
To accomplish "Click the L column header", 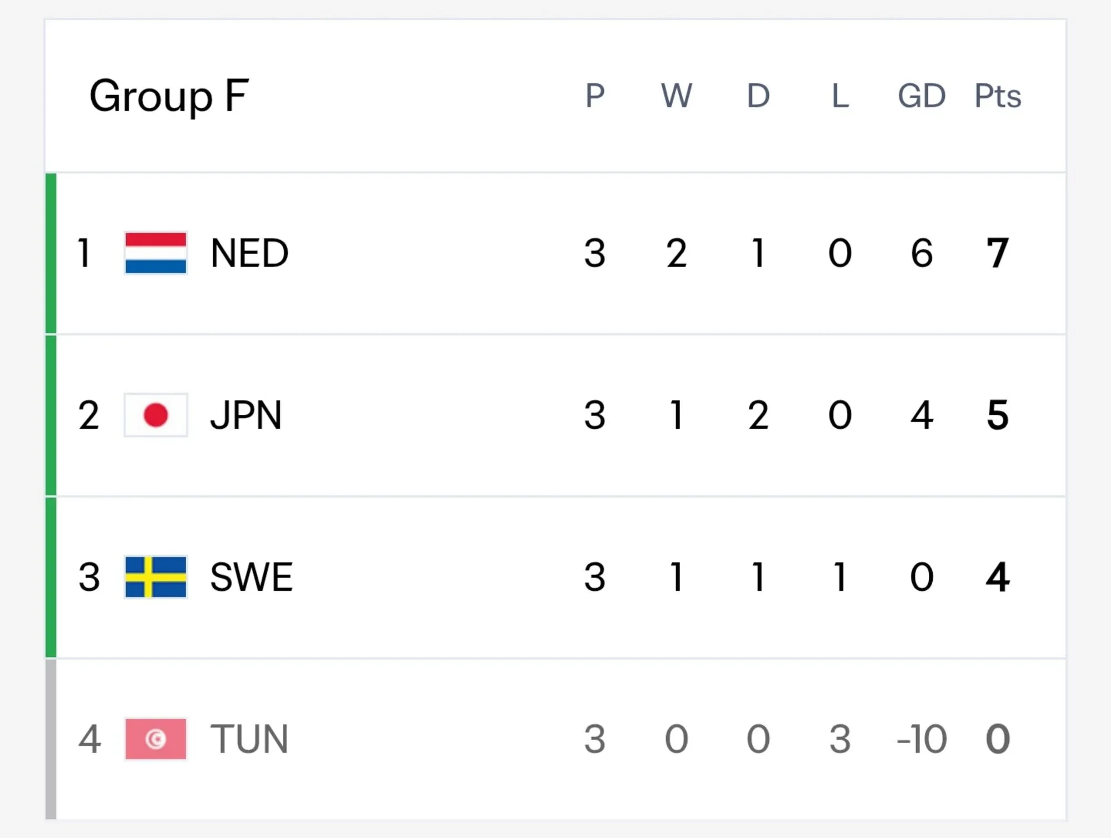I will [840, 96].
